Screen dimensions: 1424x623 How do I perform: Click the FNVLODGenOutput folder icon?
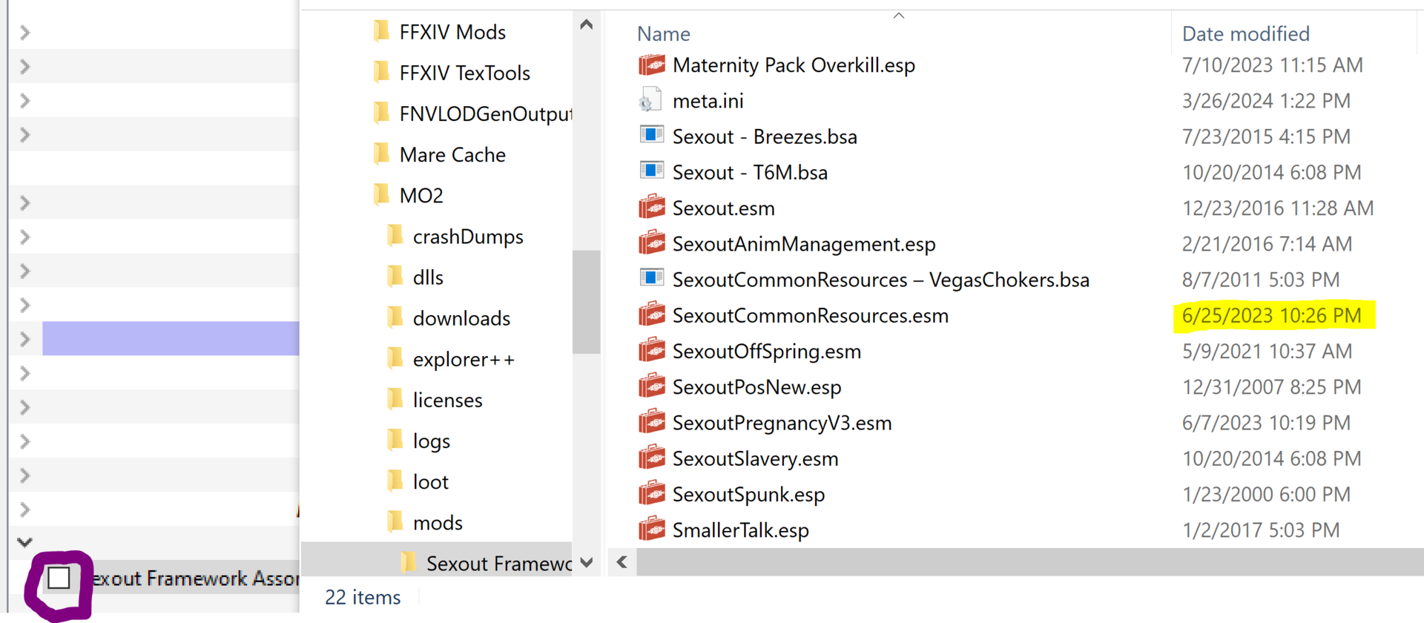click(382, 113)
